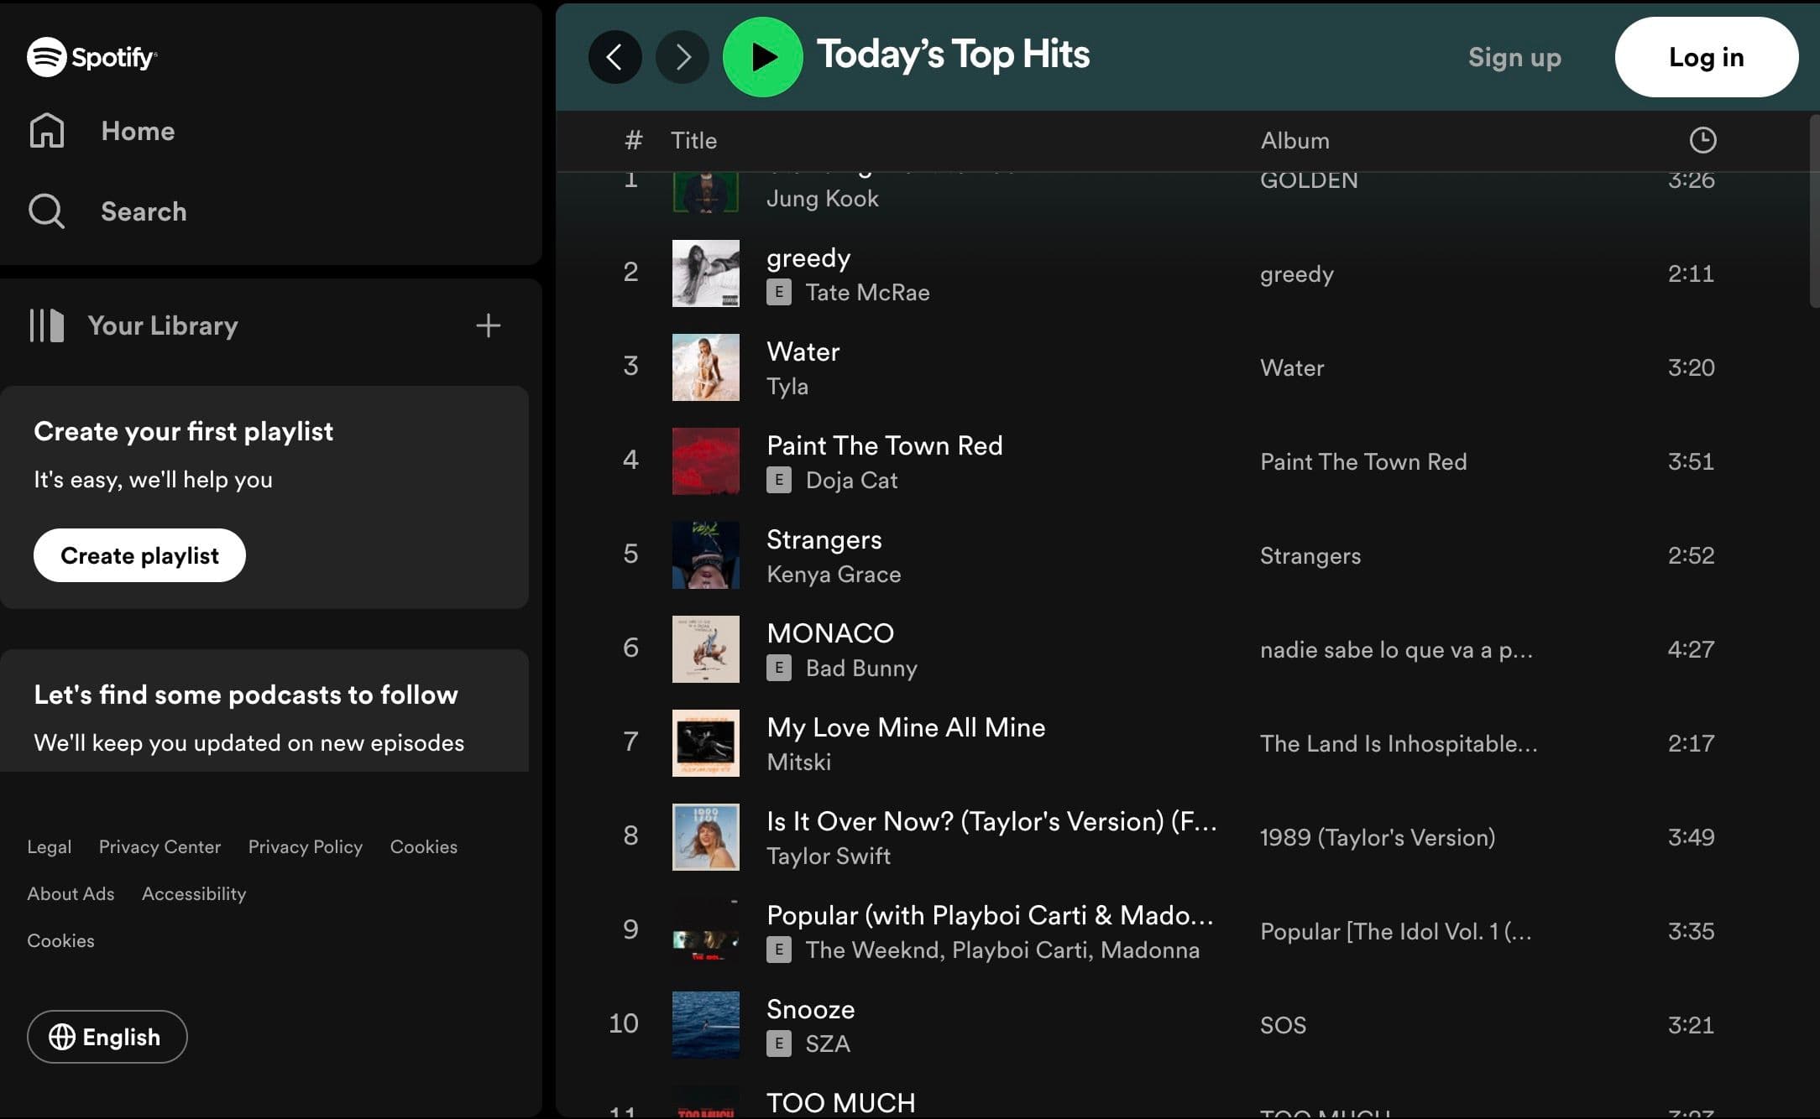Click the explicit badge on greedy
Screen dimensions: 1820x1119
[780, 293]
